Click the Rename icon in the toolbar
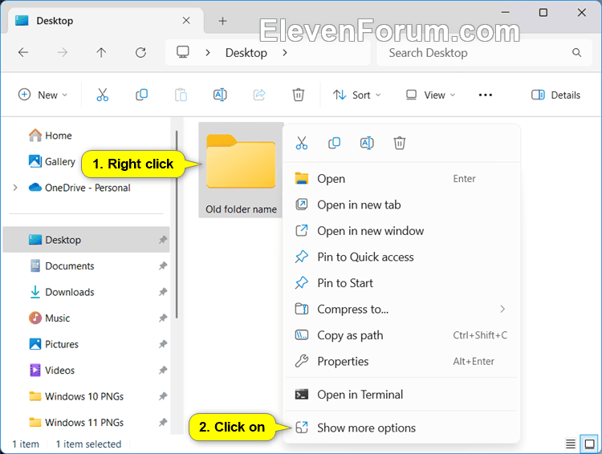The height and width of the screenshot is (454, 602). pyautogui.click(x=220, y=95)
